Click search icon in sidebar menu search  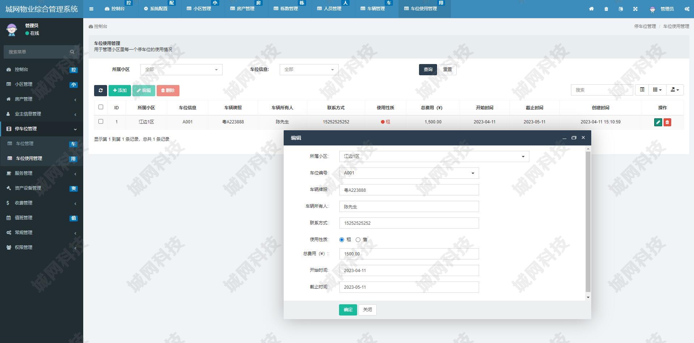72,52
